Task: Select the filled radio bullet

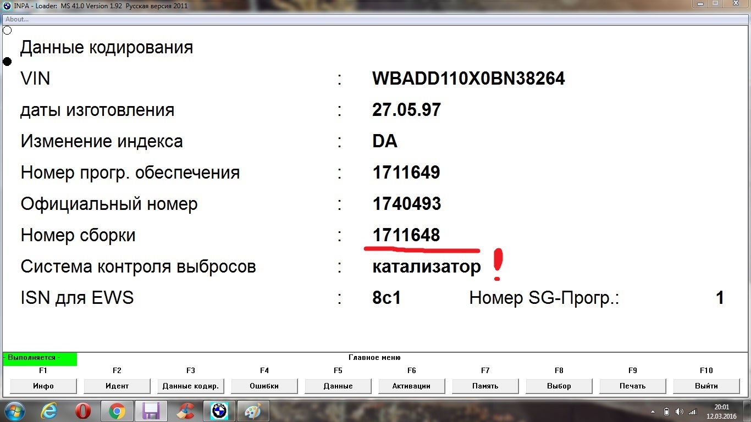Action: click(x=7, y=62)
